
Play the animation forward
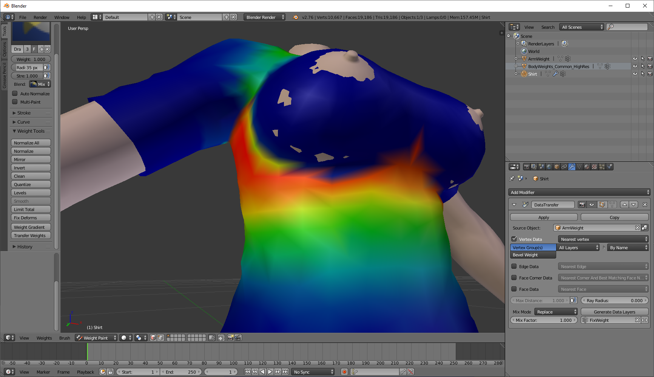270,372
